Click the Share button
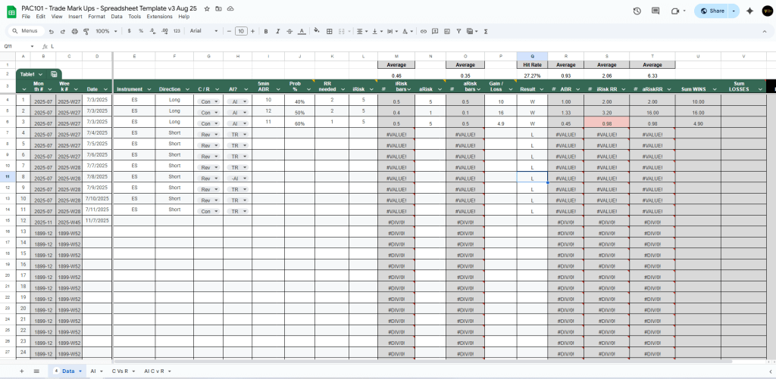776x379 pixels. pyautogui.click(x=713, y=11)
